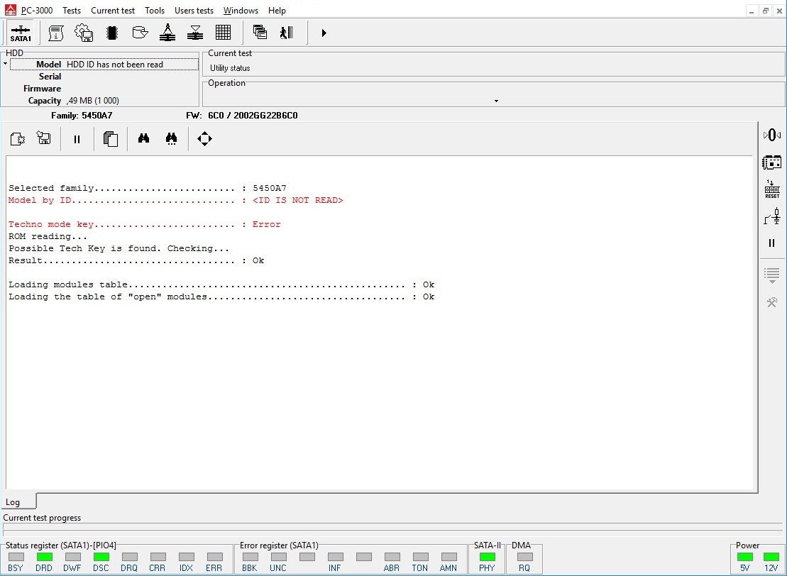Click the FW '6C0 / 2002GG22B6C0' text
787x576 pixels.
point(253,116)
